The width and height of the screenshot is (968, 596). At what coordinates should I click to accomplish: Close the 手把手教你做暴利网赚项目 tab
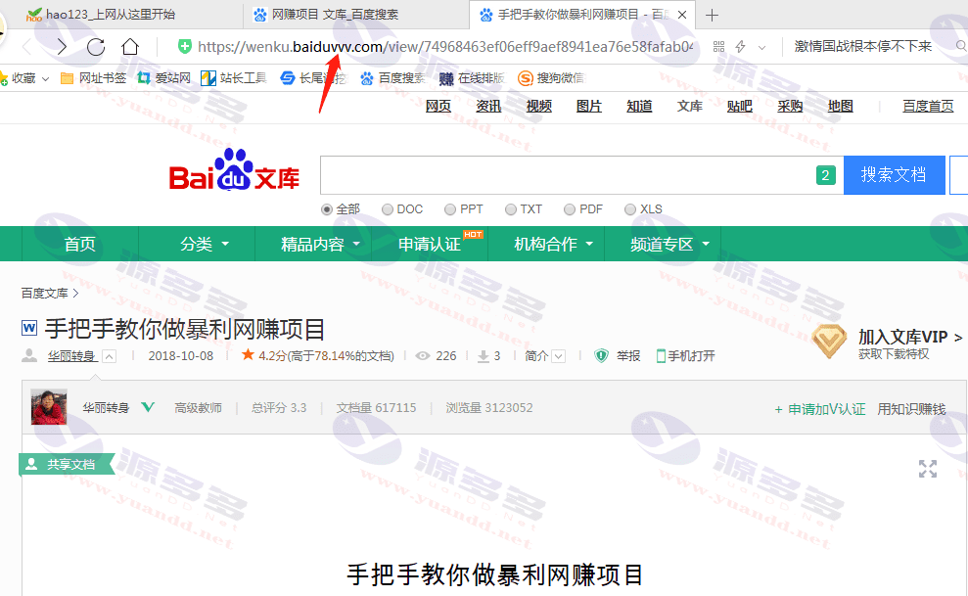click(682, 15)
